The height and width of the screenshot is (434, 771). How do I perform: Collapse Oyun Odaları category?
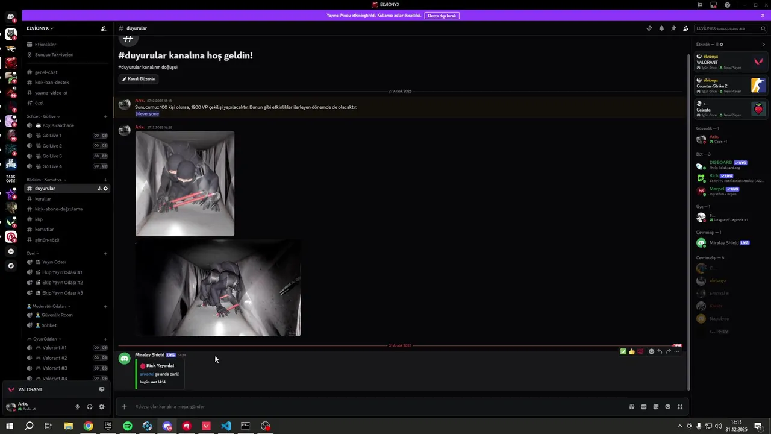click(44, 339)
